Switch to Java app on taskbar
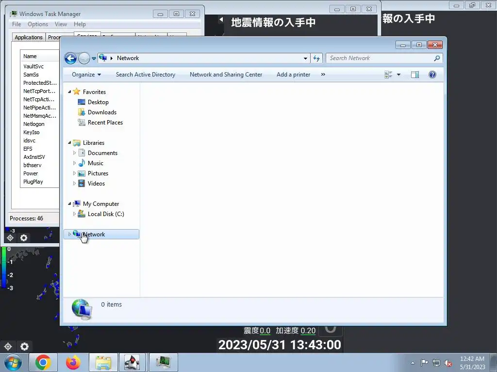The image size is (497, 372). click(132, 362)
